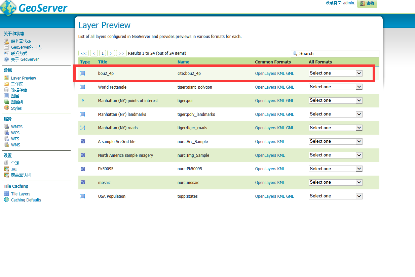Open format dropdown for bou2_4p
This screenshot has width=415, height=277.
point(335,73)
